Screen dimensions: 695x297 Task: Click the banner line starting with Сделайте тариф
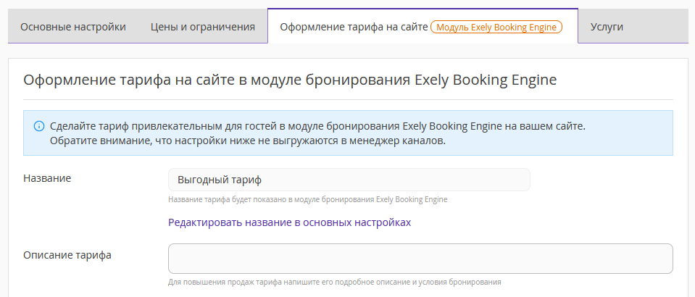point(318,126)
